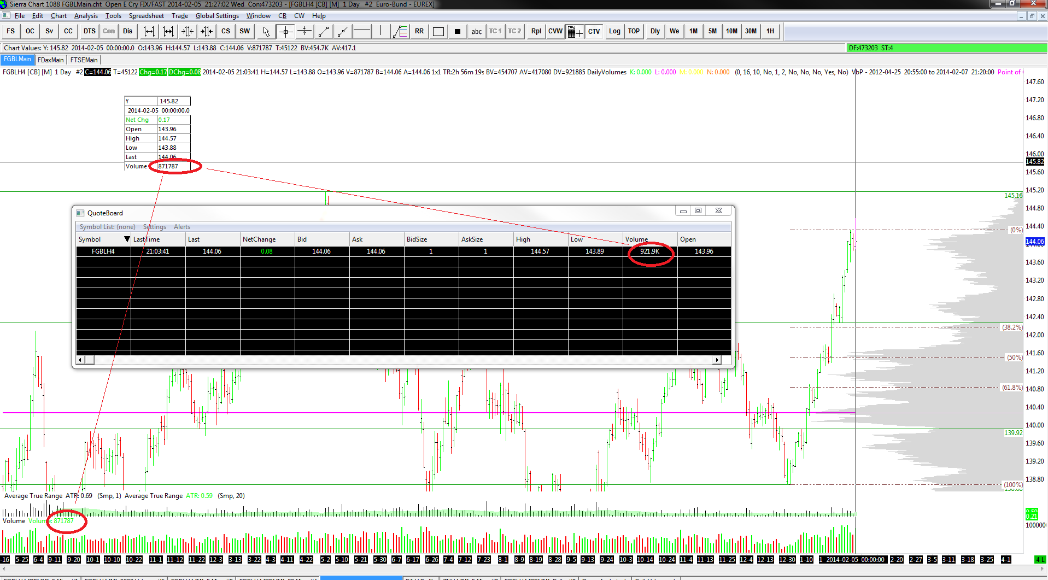Sort QuoteBoard by Symbol column header
Screen dimensions: 1048x580
coord(104,239)
